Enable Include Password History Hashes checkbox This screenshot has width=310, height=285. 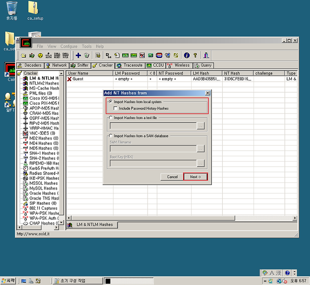click(x=115, y=108)
